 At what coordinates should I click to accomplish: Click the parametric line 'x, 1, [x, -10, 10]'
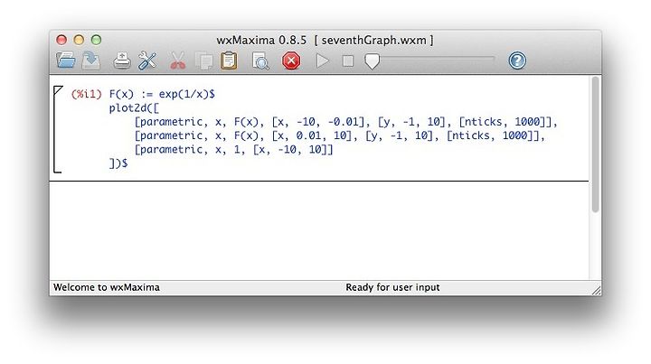[x=234, y=149]
